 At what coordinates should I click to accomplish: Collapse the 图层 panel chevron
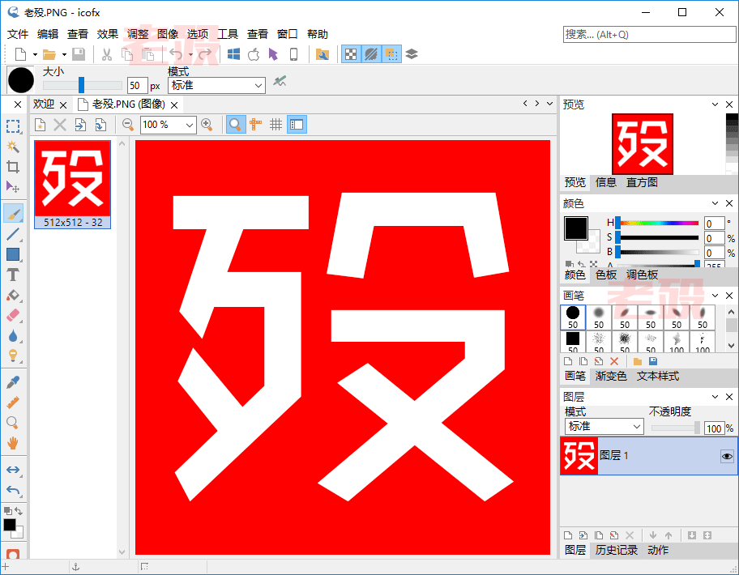(x=716, y=397)
